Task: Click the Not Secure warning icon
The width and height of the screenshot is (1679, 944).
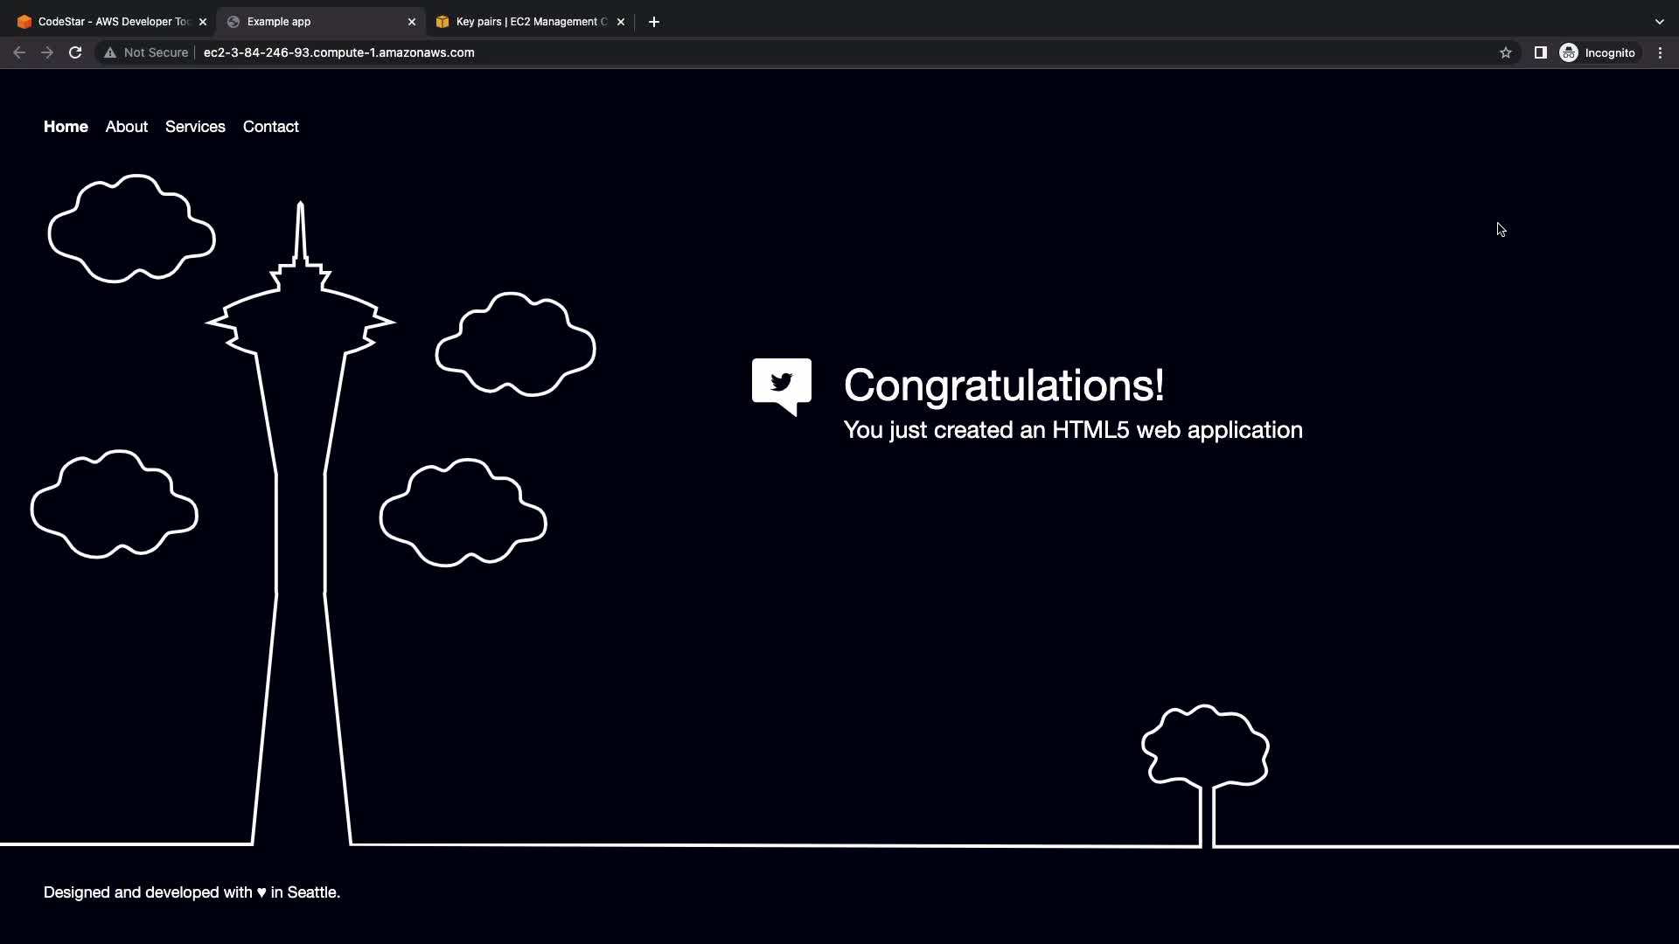Action: click(x=110, y=52)
